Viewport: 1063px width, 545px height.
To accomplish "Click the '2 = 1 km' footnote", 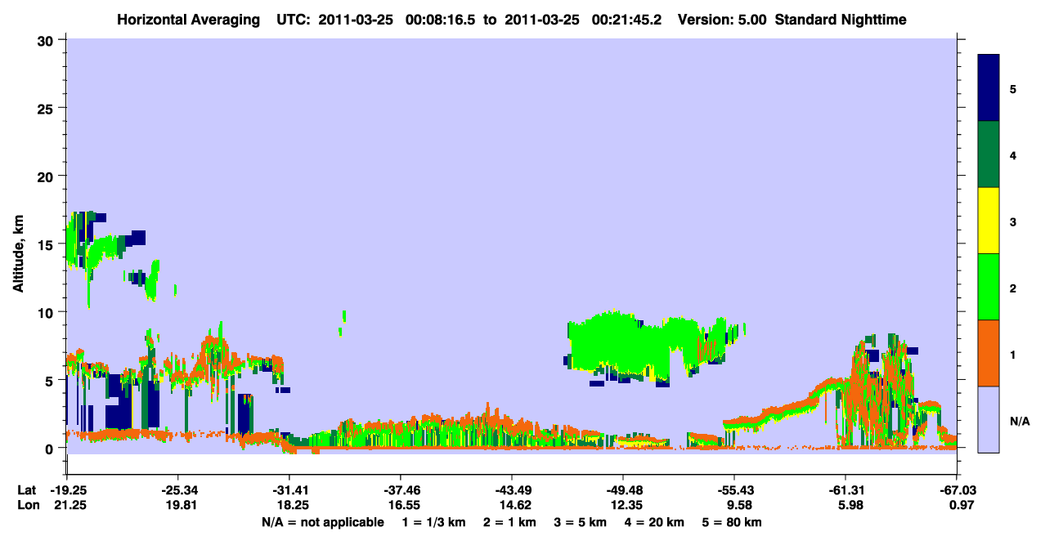I will coord(508,522).
